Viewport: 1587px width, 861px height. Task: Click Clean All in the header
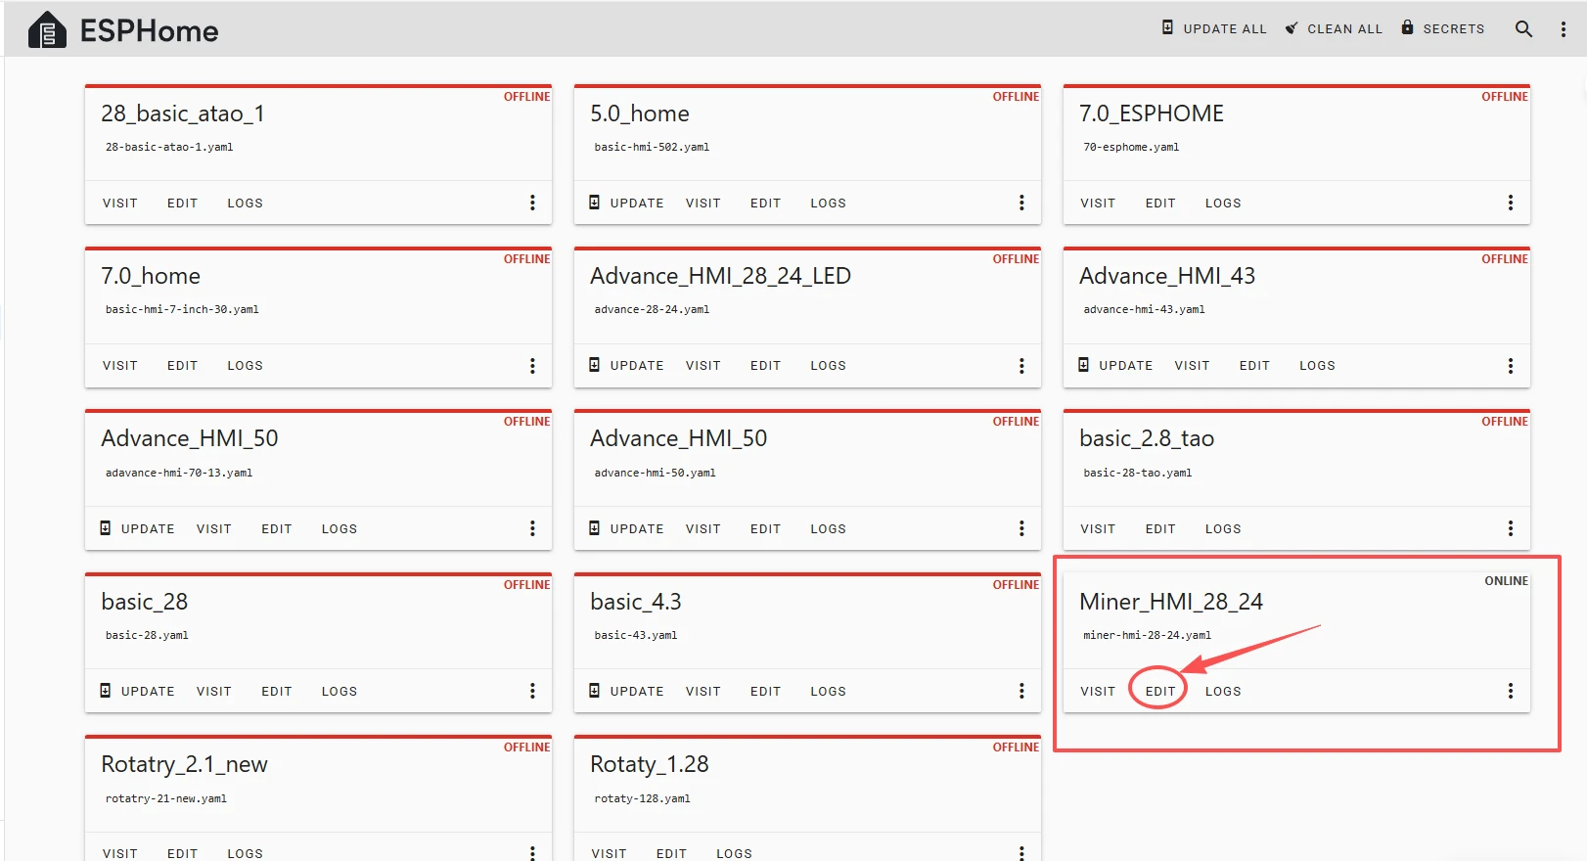point(1334,28)
